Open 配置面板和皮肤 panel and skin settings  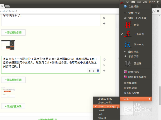pos(136,77)
